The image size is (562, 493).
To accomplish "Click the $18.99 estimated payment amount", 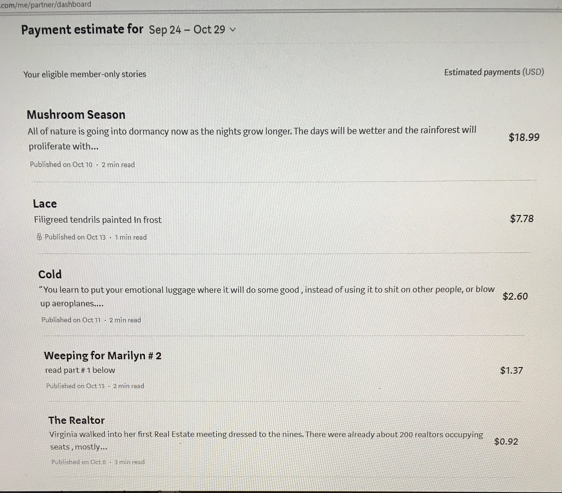I will point(524,137).
